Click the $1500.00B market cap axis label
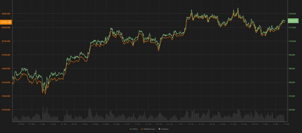Viewport: 302px width, 133px height. 6,96
